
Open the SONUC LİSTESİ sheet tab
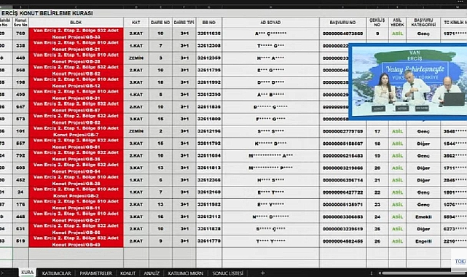tap(228, 273)
